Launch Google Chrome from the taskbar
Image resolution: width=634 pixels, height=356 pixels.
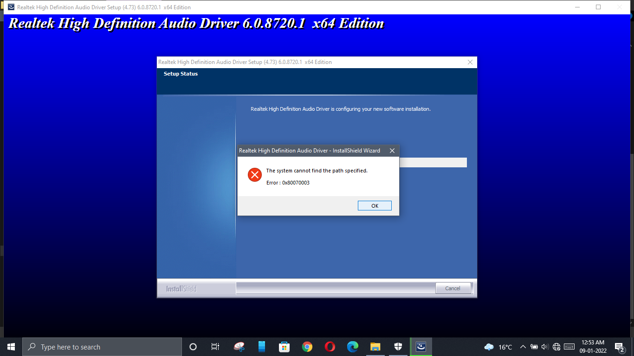point(307,347)
